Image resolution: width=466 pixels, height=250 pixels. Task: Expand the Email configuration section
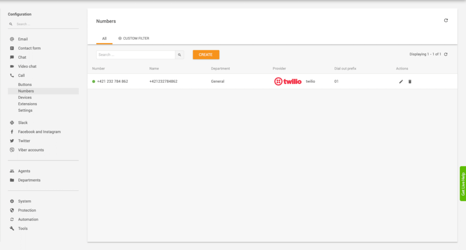(23, 39)
